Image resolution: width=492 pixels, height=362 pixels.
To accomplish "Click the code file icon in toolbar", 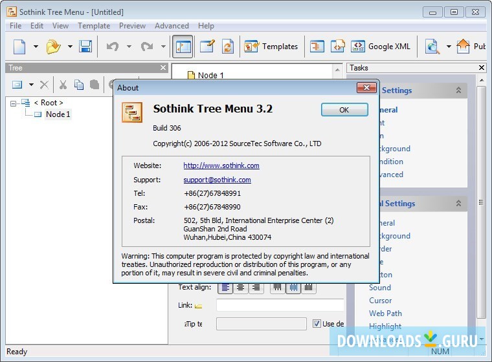I will tap(338, 47).
